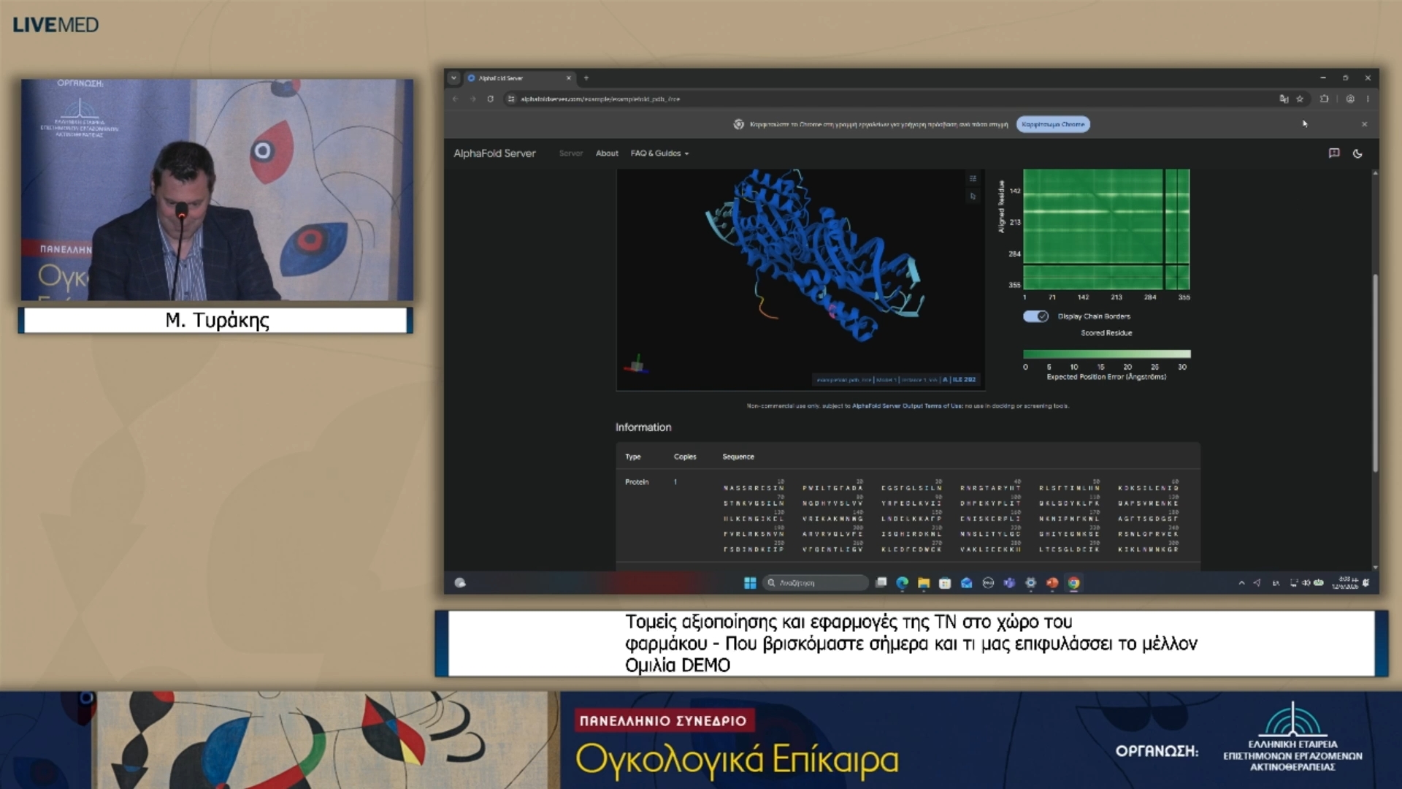Click the translate page icon
1402x789 pixels.
click(x=1284, y=99)
